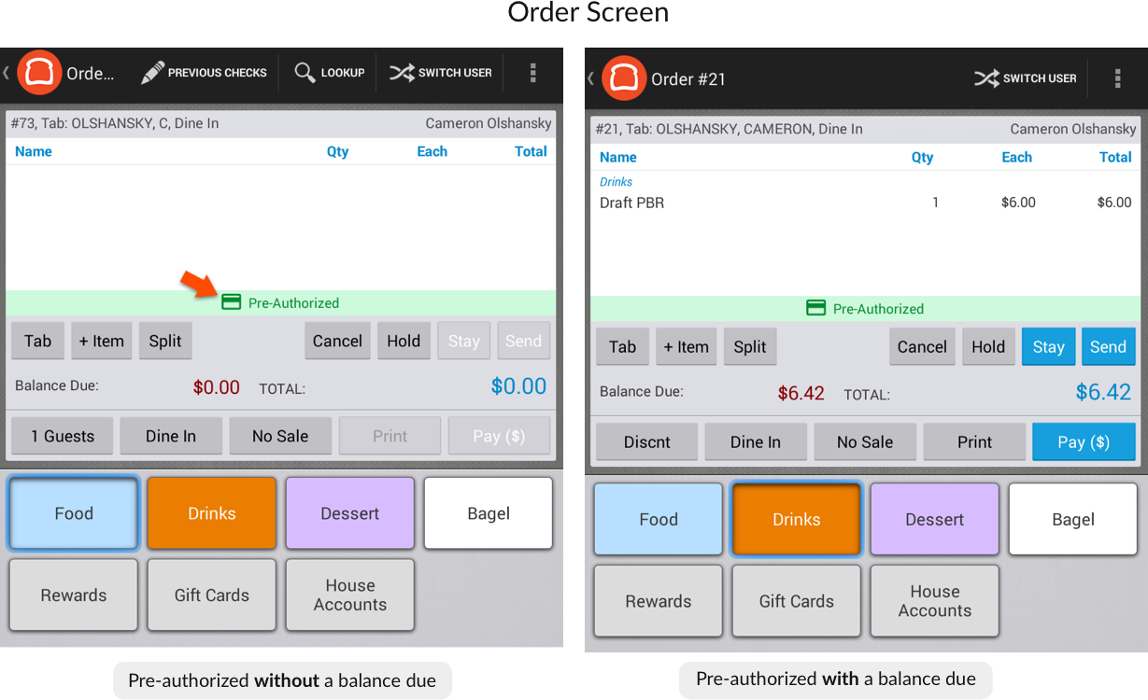
Task: Toggle Hold on the left order
Action: (x=404, y=341)
